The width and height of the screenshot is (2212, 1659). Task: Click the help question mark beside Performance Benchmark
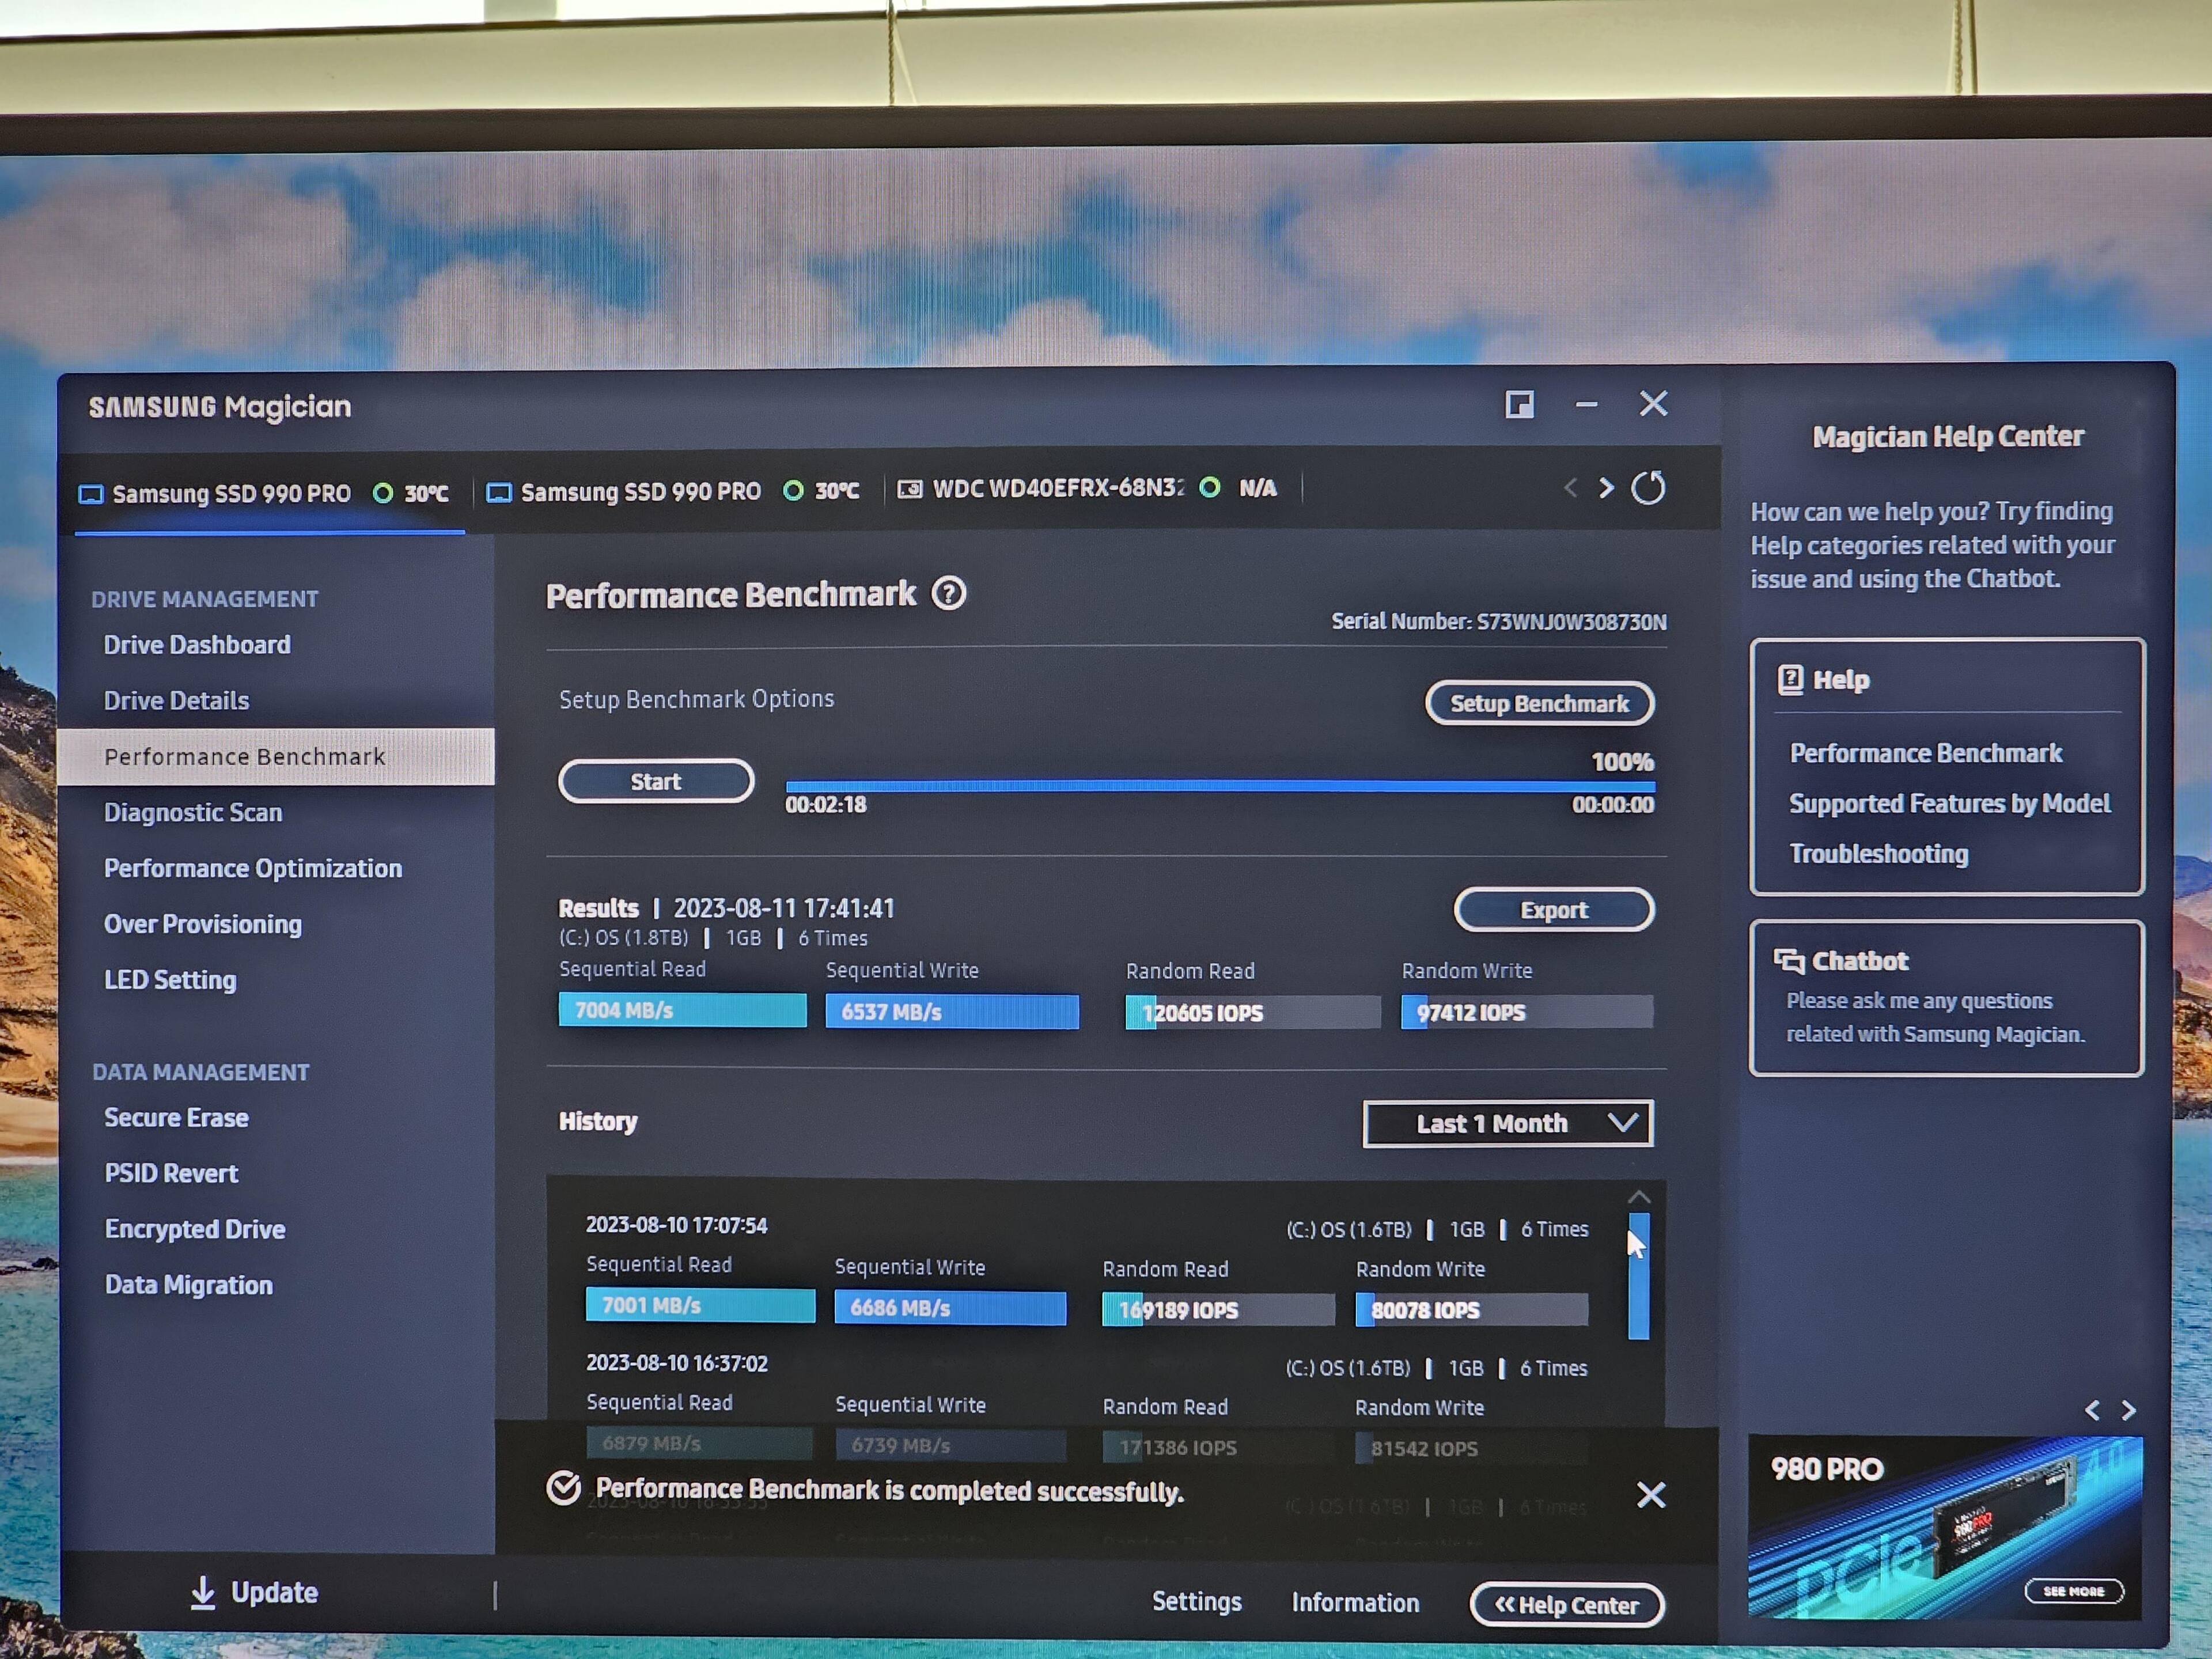coord(948,594)
